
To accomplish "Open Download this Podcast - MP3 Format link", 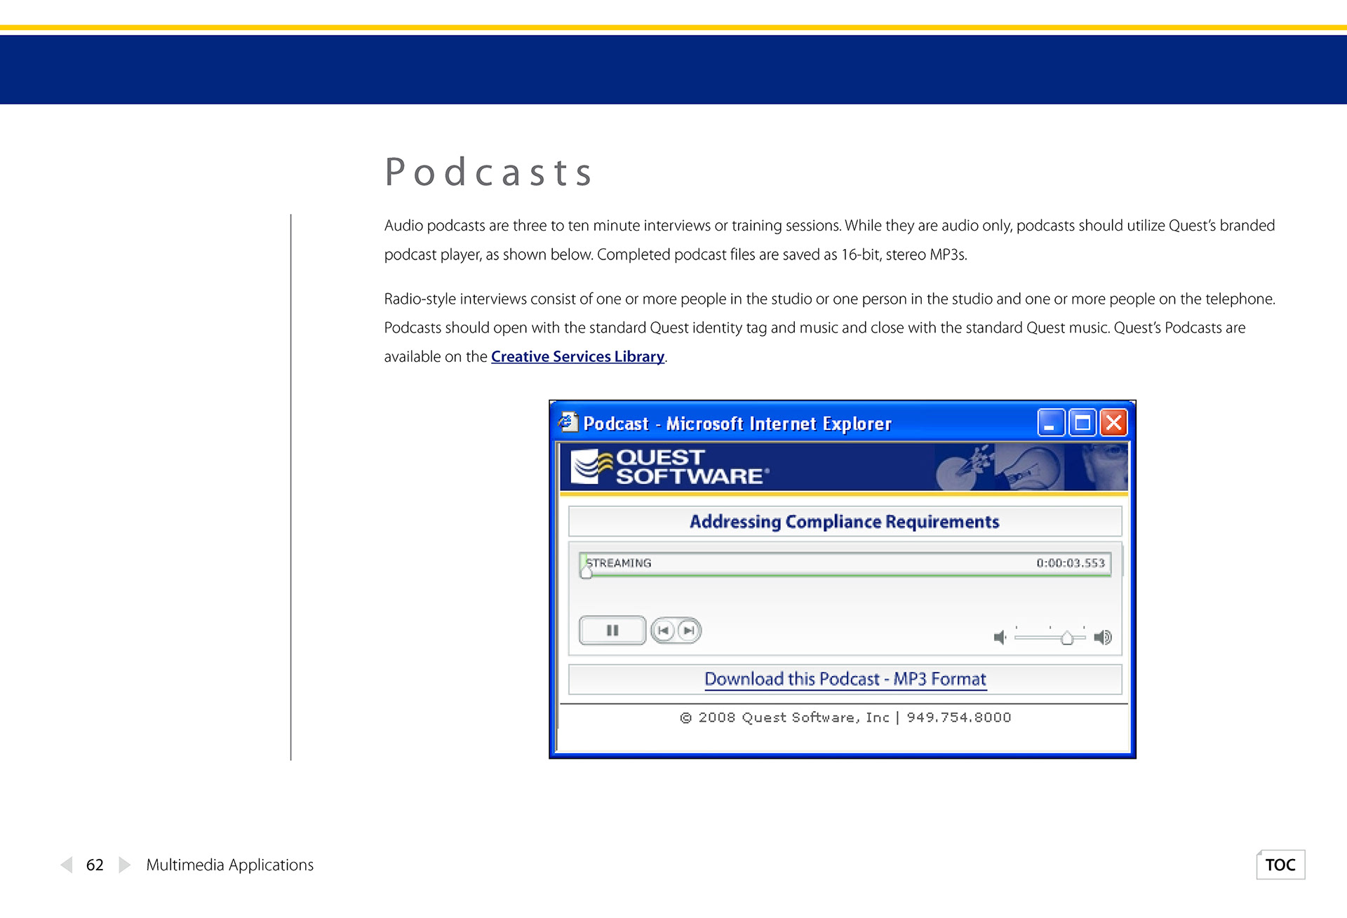I will [x=845, y=679].
